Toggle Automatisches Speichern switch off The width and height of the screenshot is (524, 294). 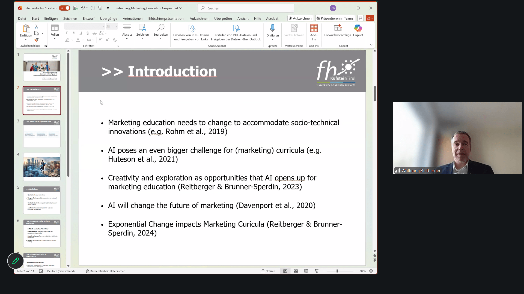point(65,8)
